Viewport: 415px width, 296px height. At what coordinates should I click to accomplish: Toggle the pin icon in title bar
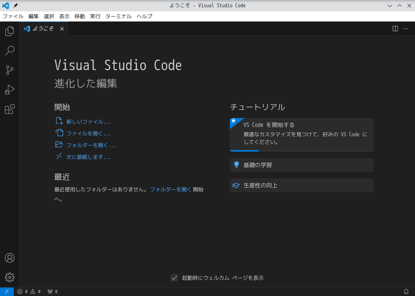coord(15,6)
